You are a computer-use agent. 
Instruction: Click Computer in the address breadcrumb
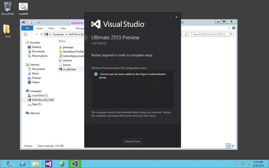(x=58, y=34)
